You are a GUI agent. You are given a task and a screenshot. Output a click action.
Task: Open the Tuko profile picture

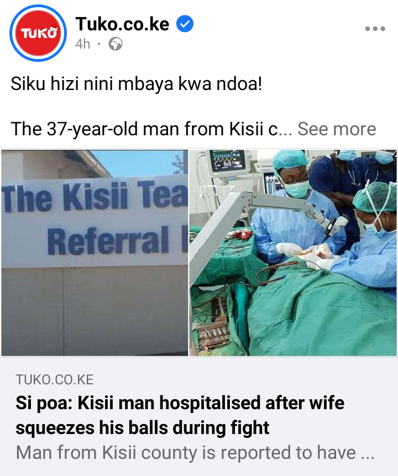[38, 33]
